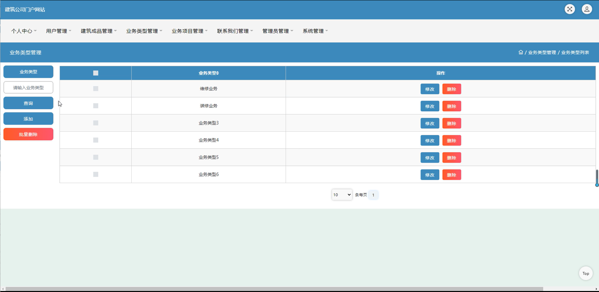Click horizontal scrollbar right arrow

click(596, 289)
